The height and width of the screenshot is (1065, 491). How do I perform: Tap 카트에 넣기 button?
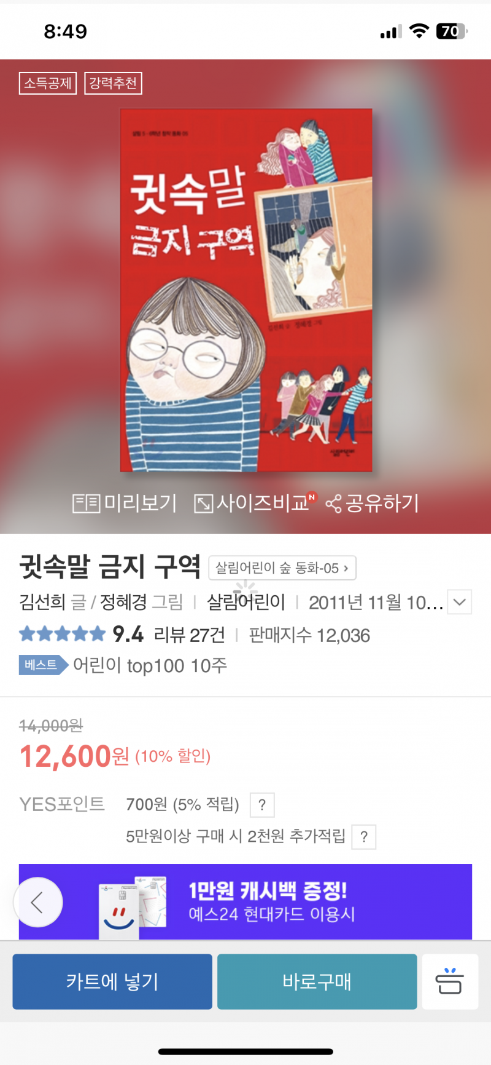tap(112, 981)
